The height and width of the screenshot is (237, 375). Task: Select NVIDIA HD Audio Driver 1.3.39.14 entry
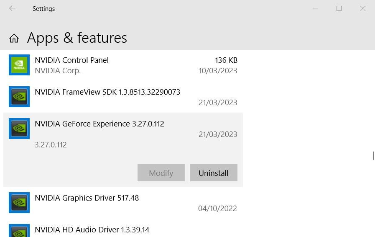pos(92,230)
